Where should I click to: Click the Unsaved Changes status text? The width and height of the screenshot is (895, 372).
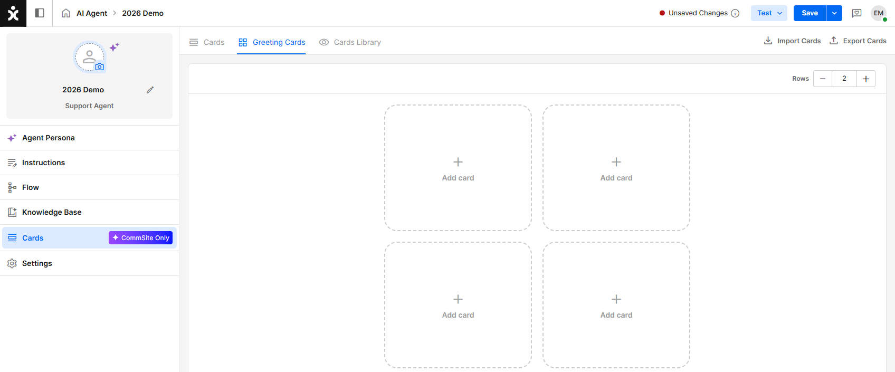698,13
